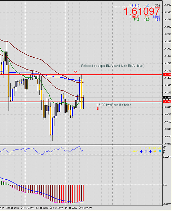Viewport: 172px width, 211px height.
Task: Click the GBPUSD symbol label
Action: (x=134, y=151)
